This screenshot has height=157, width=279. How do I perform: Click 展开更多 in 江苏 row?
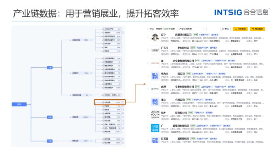click(x=213, y=139)
